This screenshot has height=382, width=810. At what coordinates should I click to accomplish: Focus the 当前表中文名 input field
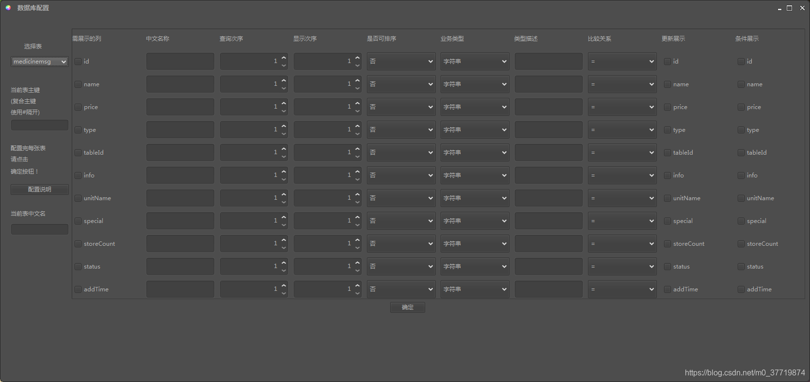pyautogui.click(x=40, y=229)
